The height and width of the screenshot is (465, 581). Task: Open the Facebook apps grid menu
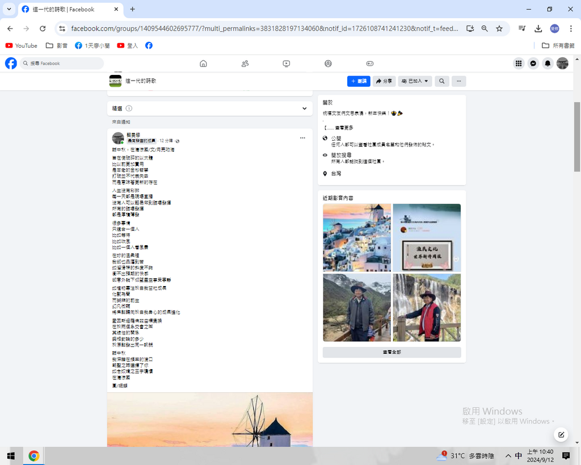pos(519,64)
